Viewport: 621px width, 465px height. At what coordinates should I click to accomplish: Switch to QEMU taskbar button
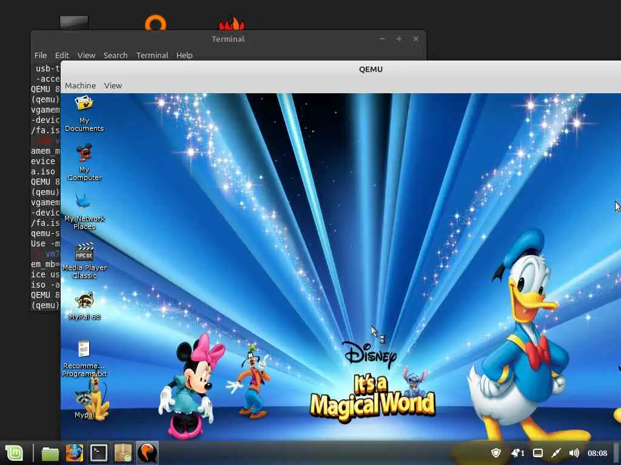click(x=147, y=453)
